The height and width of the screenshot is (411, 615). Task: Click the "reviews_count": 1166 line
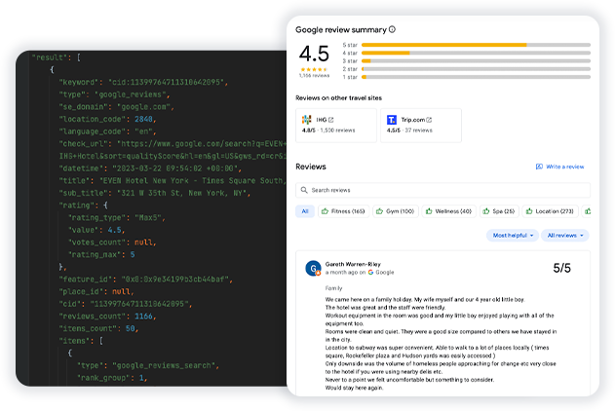(x=108, y=317)
